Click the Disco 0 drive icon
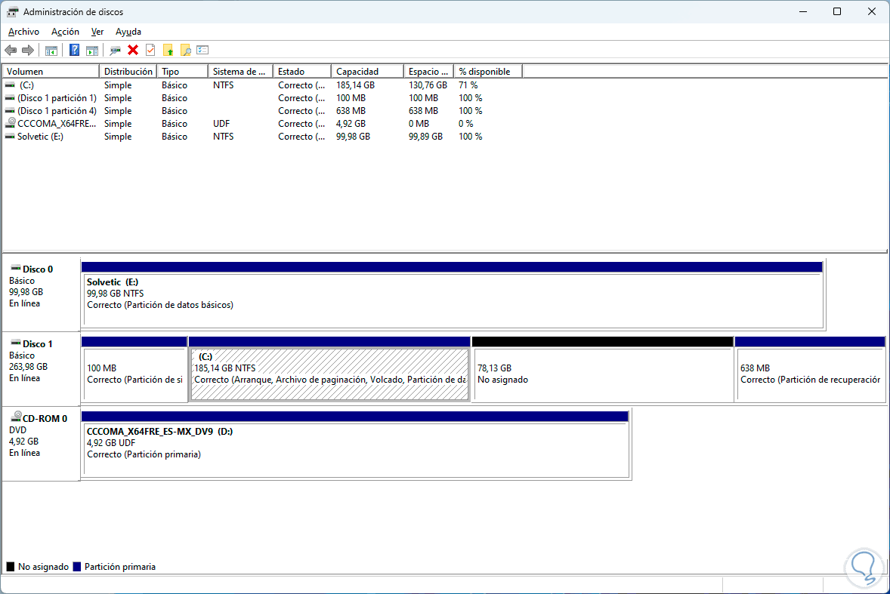The image size is (890, 594). 15,268
